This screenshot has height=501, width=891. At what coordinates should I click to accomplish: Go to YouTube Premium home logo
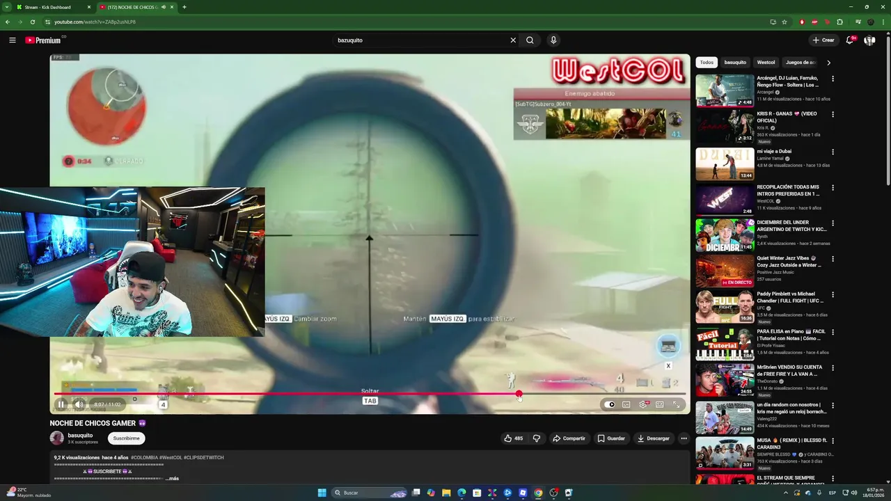pyautogui.click(x=44, y=40)
